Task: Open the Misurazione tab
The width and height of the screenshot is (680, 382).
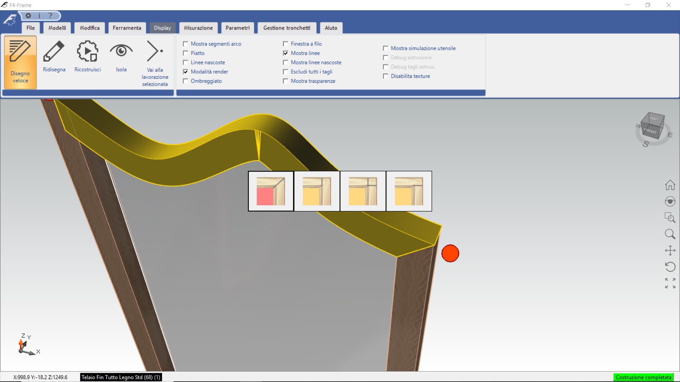Action: [198, 28]
